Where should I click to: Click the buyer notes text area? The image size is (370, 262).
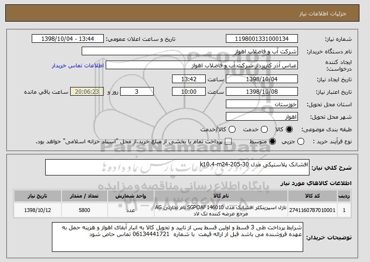tap(177, 237)
